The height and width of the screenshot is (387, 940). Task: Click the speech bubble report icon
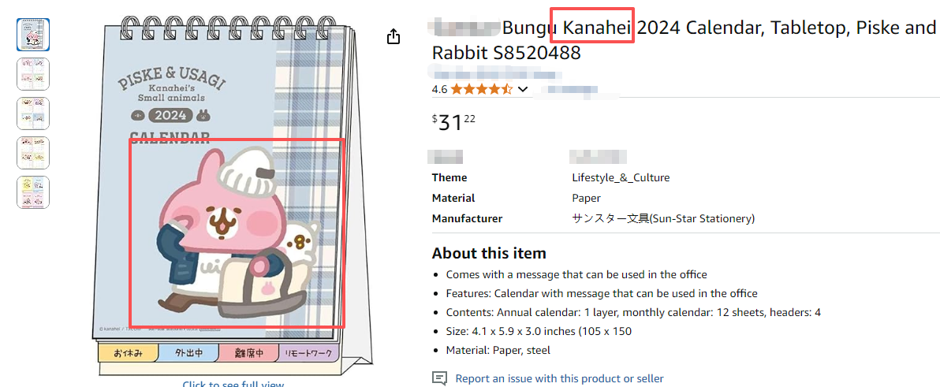pos(440,378)
